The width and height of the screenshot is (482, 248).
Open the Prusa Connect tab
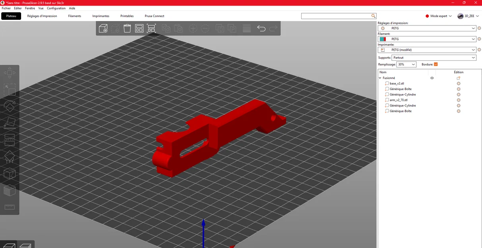(x=155, y=16)
